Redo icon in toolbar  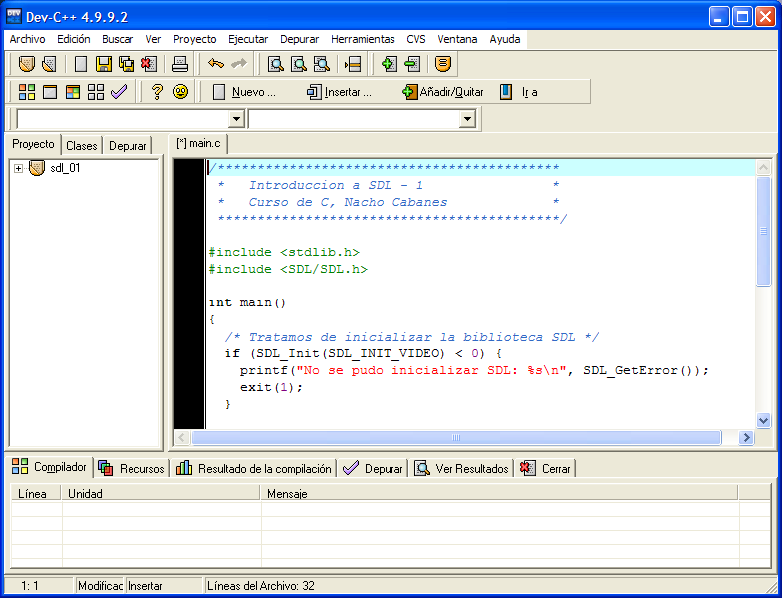pyautogui.click(x=239, y=64)
